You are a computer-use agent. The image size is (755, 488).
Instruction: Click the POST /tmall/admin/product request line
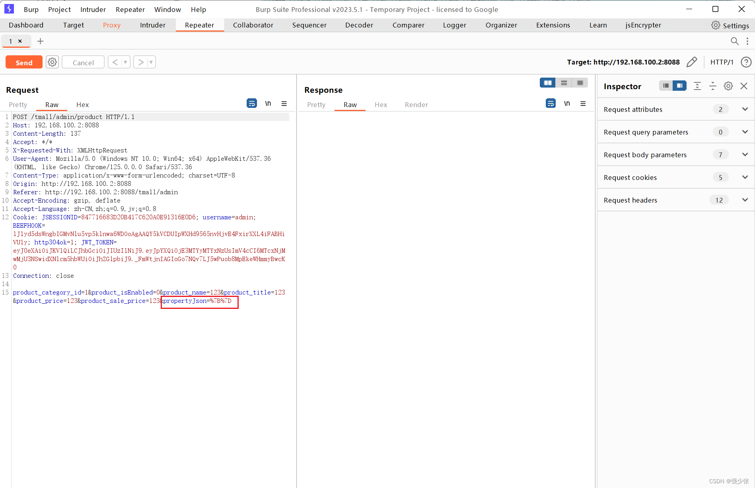click(x=74, y=117)
